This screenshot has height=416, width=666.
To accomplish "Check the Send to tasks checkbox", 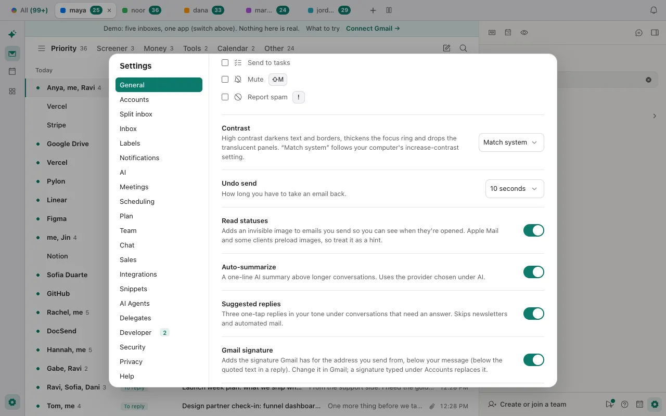I will click(x=225, y=62).
